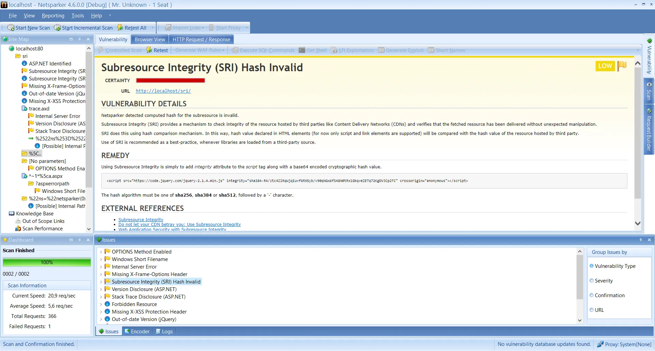Switch to the Browser View tab
Screen dimensions: 655x351
[150, 39]
